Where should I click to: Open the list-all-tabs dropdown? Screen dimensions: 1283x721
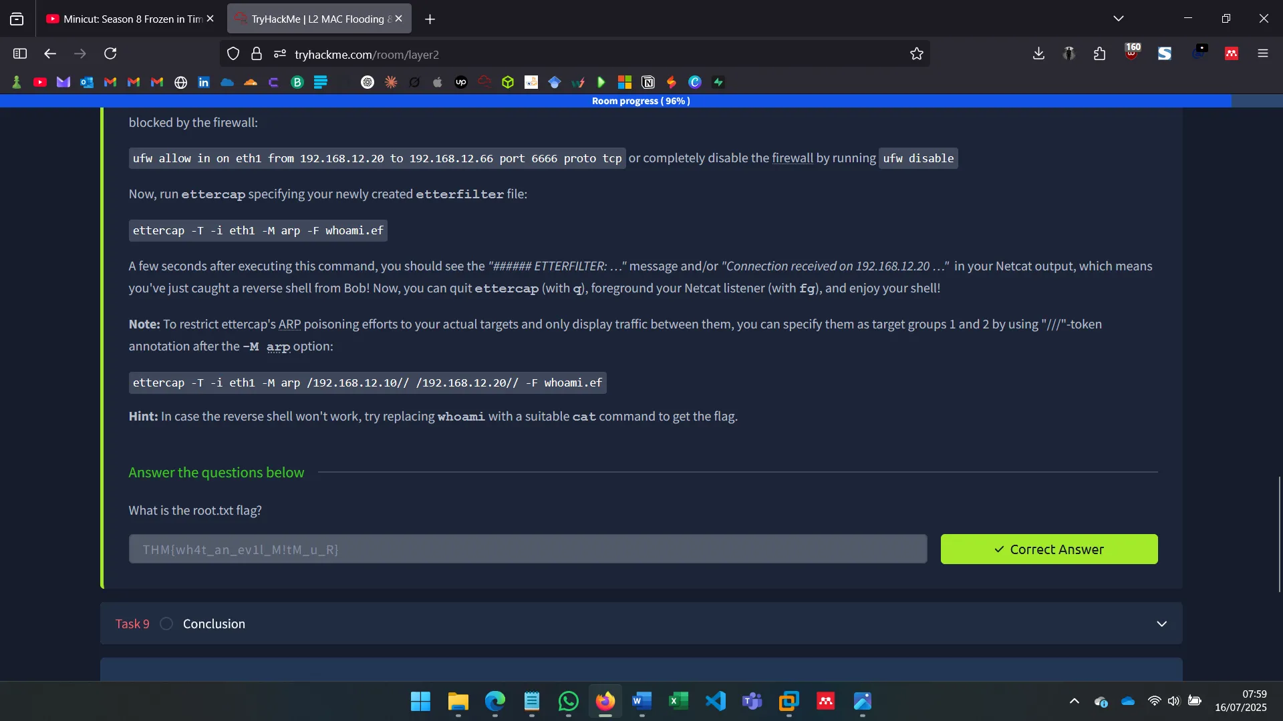(1119, 18)
